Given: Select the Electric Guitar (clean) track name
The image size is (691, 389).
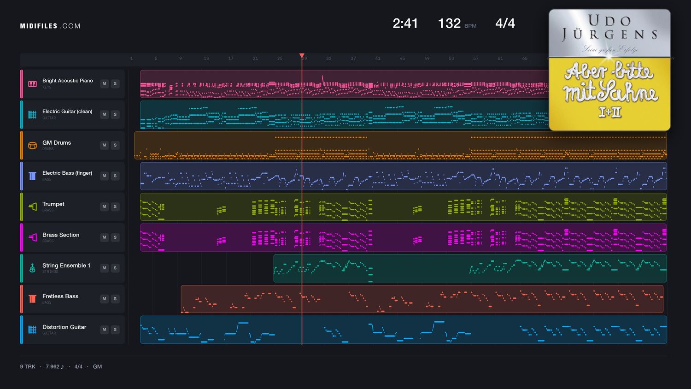Looking at the screenshot, I should click(67, 112).
